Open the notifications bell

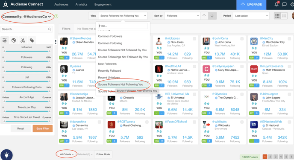tap(276, 4)
